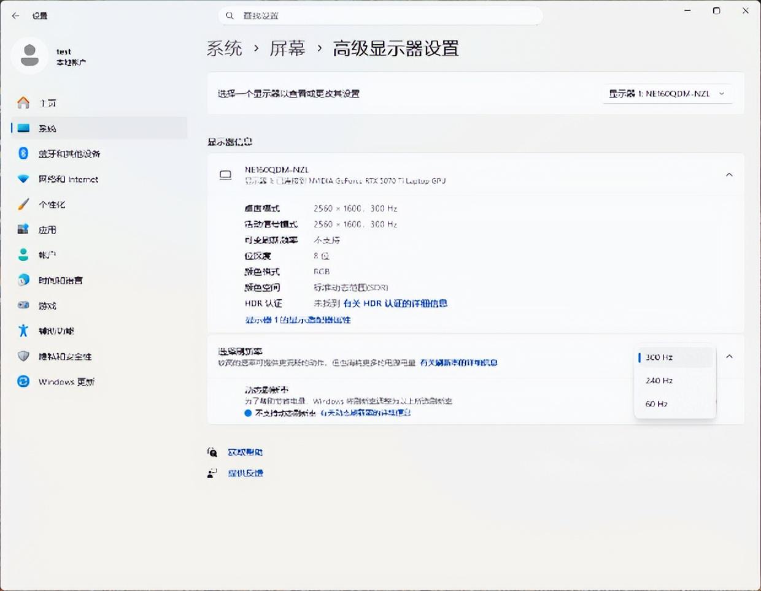The width and height of the screenshot is (761, 591).
Task: Click the Bluetooth icon for 蓝牙和其他设备
Action: (23, 153)
